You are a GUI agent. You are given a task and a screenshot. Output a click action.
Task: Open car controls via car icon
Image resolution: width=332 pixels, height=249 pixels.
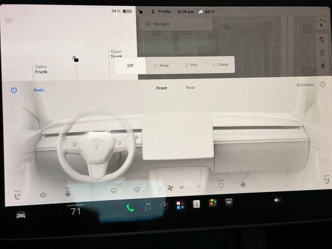[21, 215]
